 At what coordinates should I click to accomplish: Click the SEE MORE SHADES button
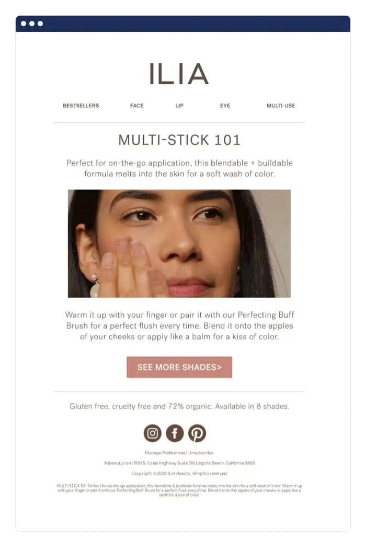click(x=179, y=367)
